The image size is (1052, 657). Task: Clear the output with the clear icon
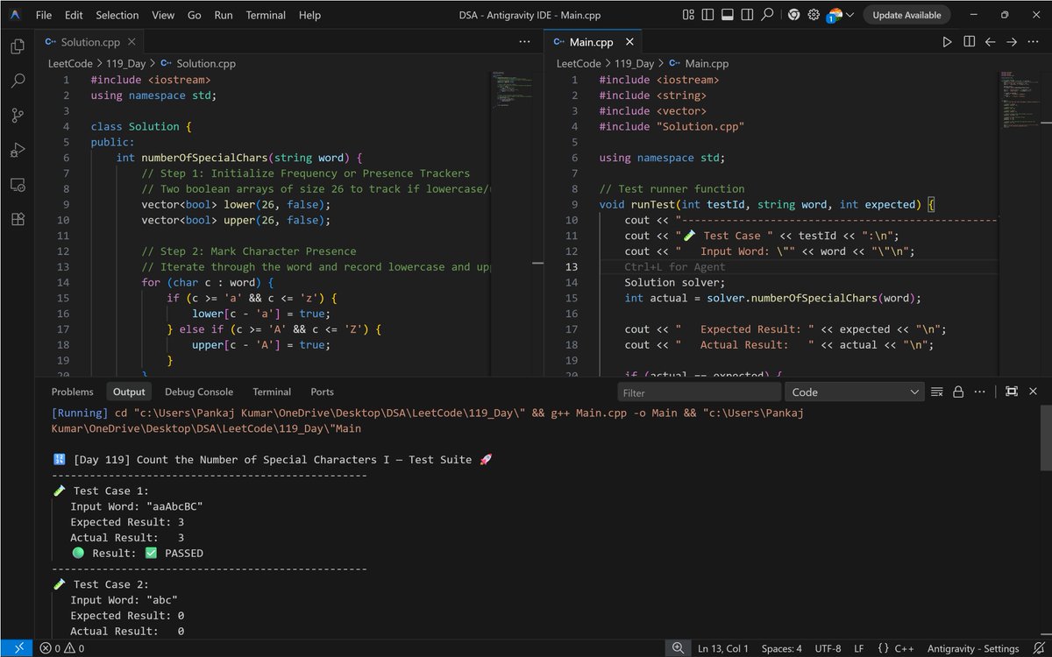click(x=937, y=392)
